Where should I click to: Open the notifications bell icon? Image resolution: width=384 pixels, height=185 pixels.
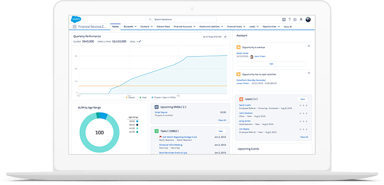[x=301, y=19]
